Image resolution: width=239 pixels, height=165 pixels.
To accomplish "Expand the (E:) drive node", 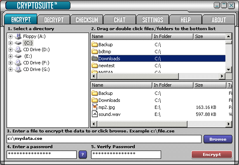I will (10, 56).
